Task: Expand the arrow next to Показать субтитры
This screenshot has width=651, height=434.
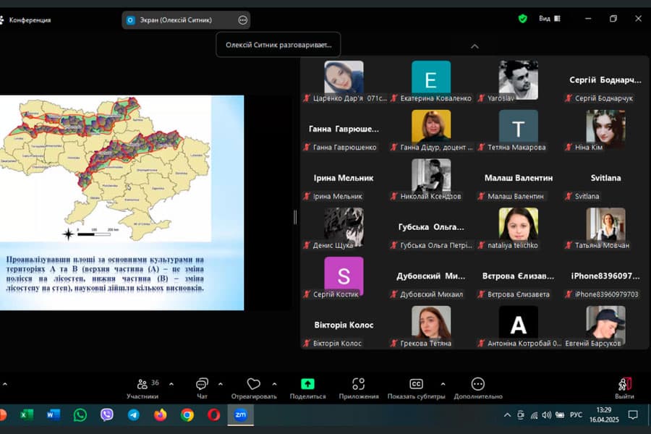Action: click(443, 384)
